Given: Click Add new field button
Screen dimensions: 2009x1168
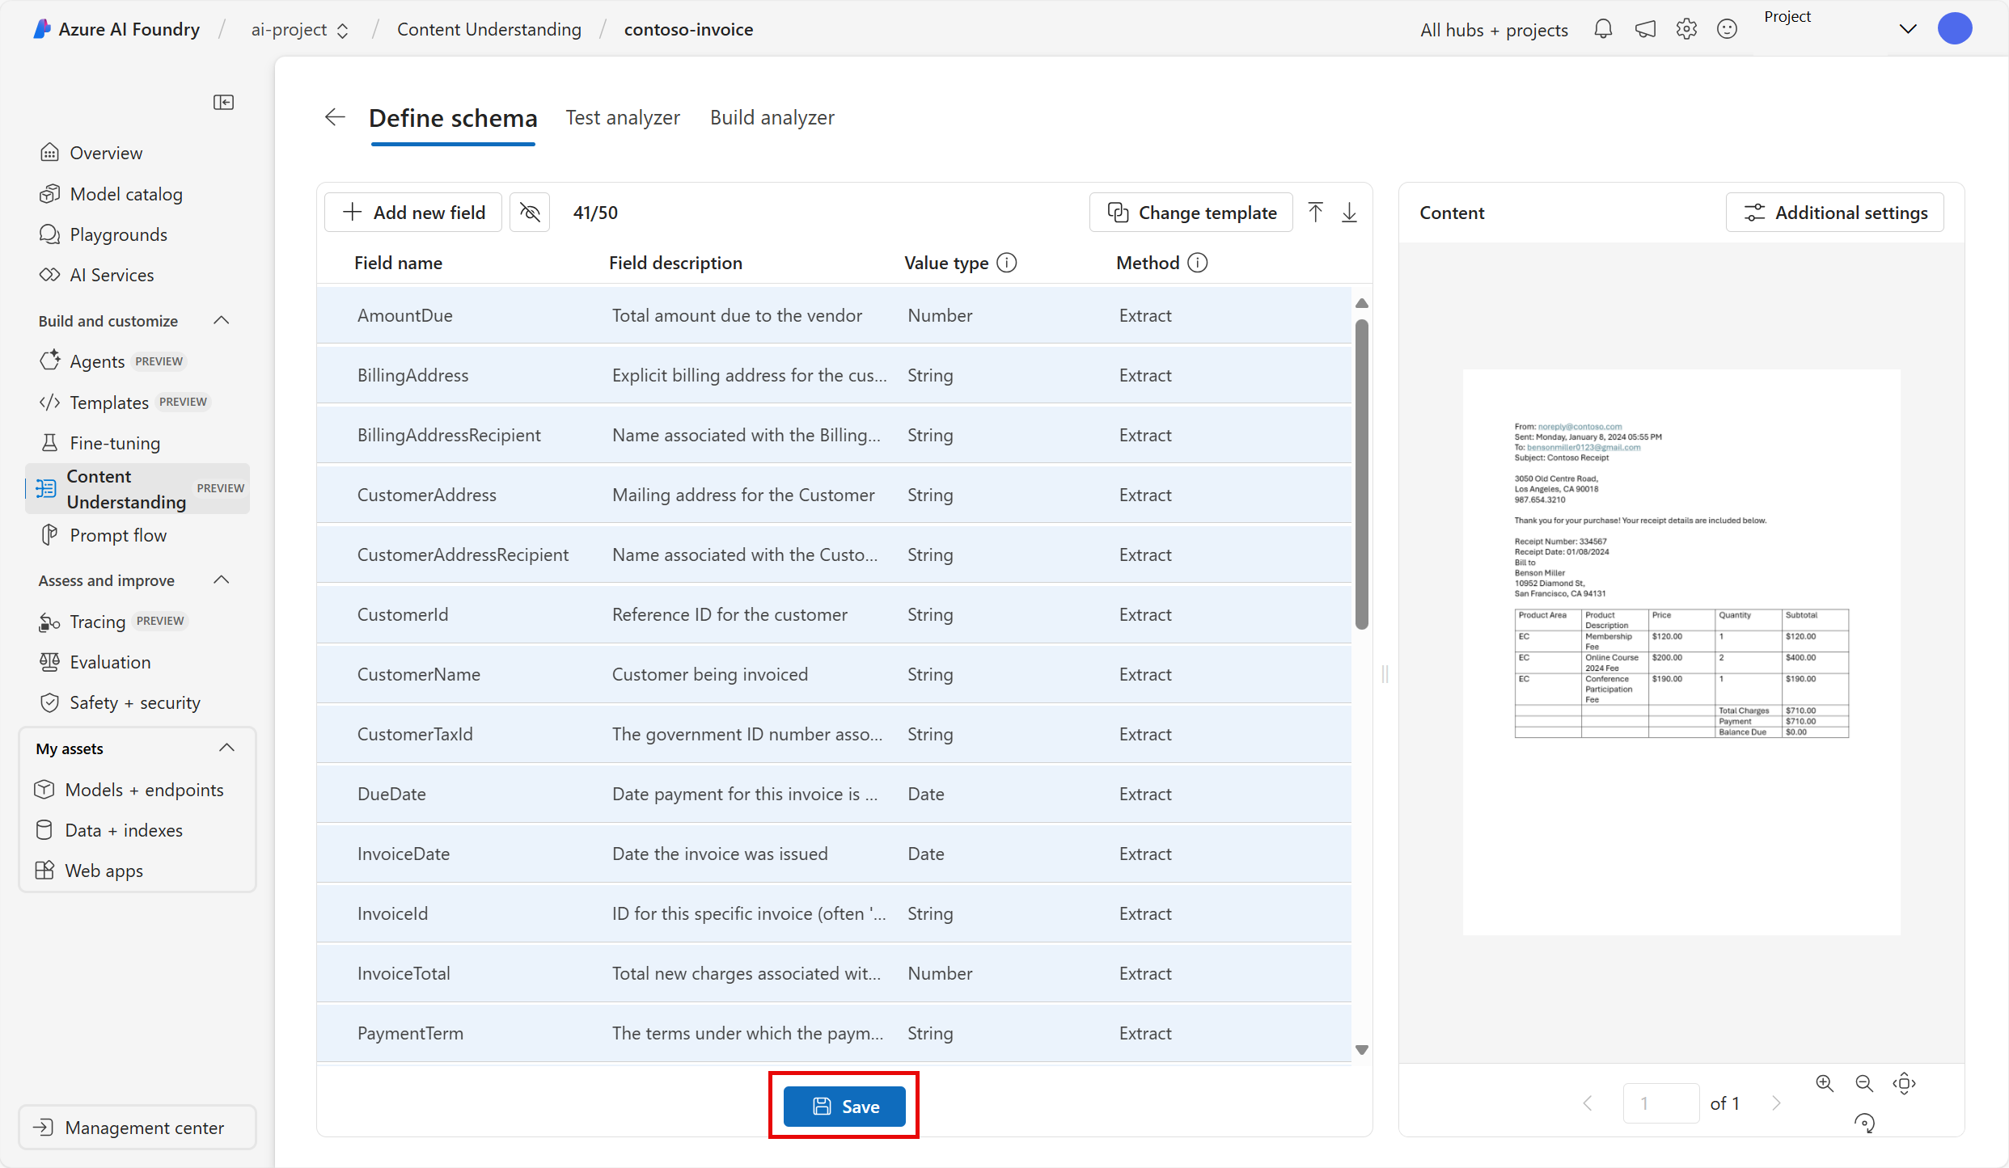Looking at the screenshot, I should (x=413, y=213).
